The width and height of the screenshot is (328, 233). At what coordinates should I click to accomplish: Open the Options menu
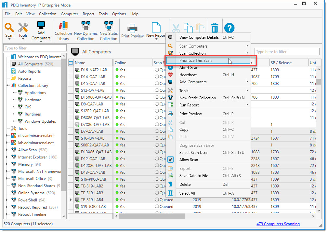119,14
